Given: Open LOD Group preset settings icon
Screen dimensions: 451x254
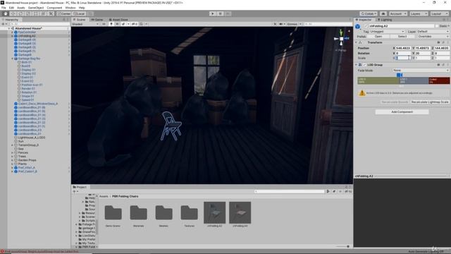Looking at the screenshot, I should [x=443, y=65].
